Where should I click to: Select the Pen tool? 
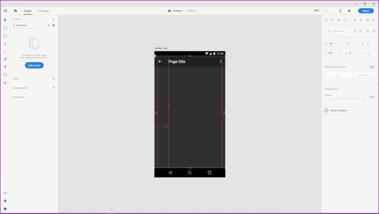click(5, 59)
